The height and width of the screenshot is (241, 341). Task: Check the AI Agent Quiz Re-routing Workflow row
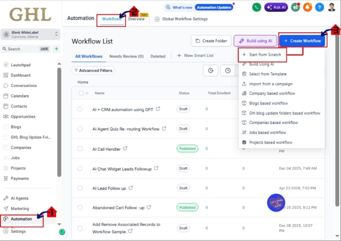pos(80,129)
